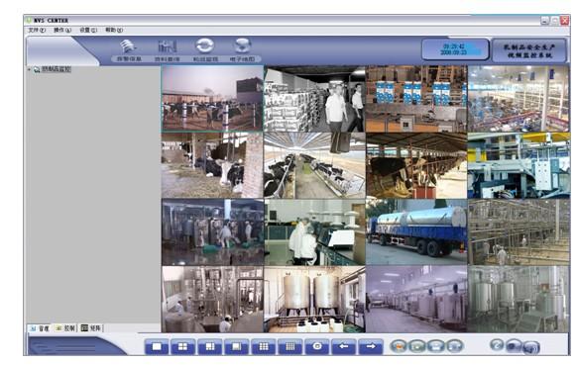Switch to the 矩阵 tab at bottom-left
This screenshot has height=365, width=576.
click(x=91, y=328)
